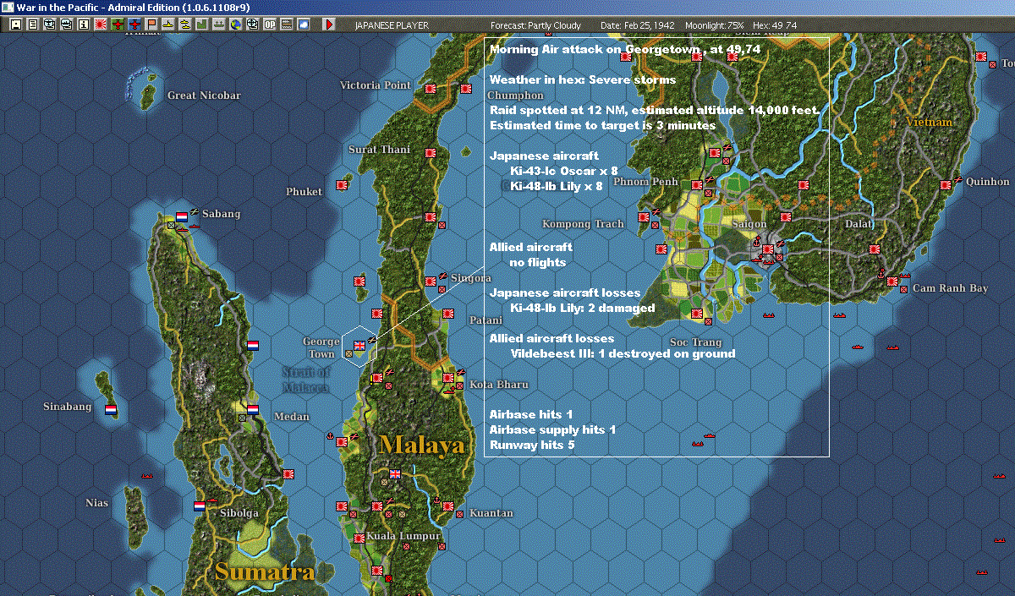The width and height of the screenshot is (1015, 596).
Task: Open the document list icon in toolbar
Action: coord(32,25)
